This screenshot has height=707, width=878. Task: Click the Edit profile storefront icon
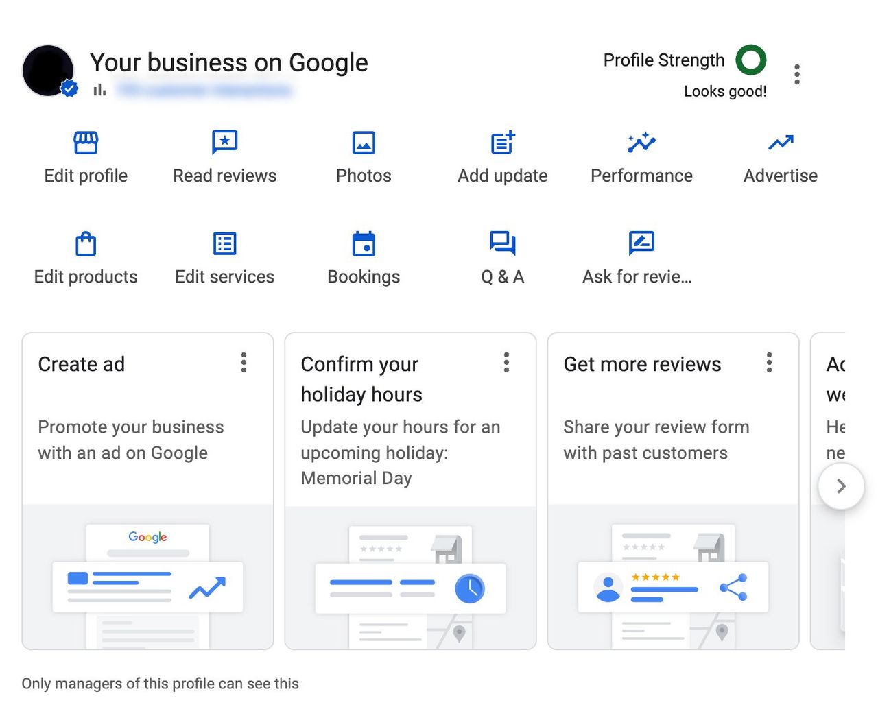(x=86, y=143)
